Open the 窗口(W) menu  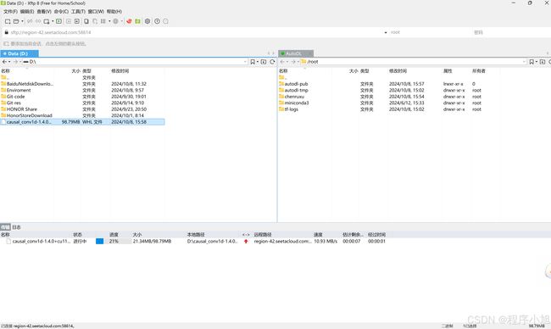click(x=96, y=12)
